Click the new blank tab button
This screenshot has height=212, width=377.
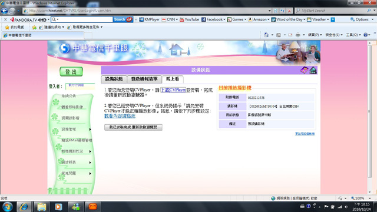click(88, 35)
